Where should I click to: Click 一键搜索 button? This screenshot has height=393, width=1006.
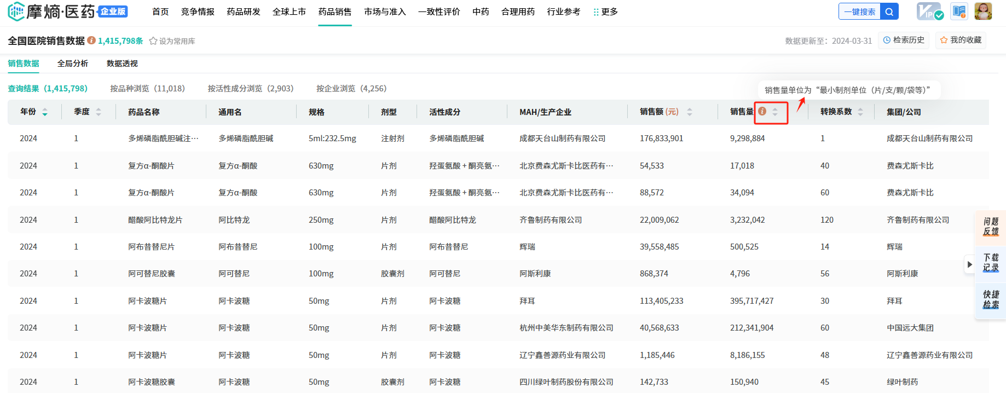tap(859, 11)
